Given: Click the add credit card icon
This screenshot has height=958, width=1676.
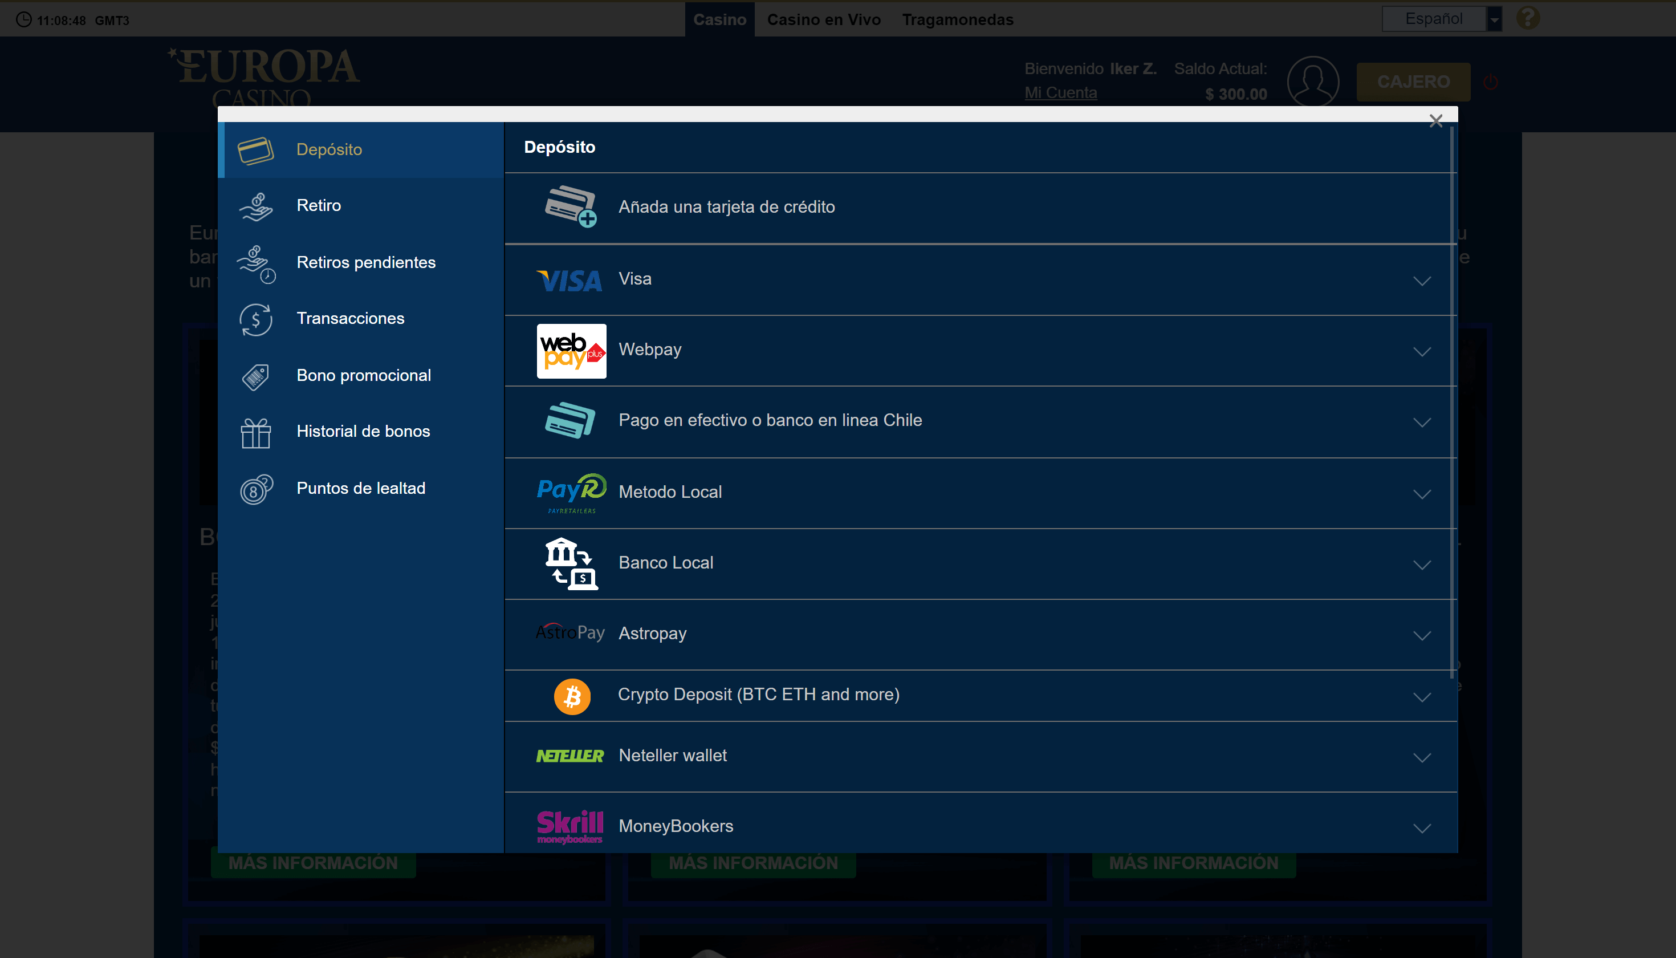Looking at the screenshot, I should [x=570, y=206].
